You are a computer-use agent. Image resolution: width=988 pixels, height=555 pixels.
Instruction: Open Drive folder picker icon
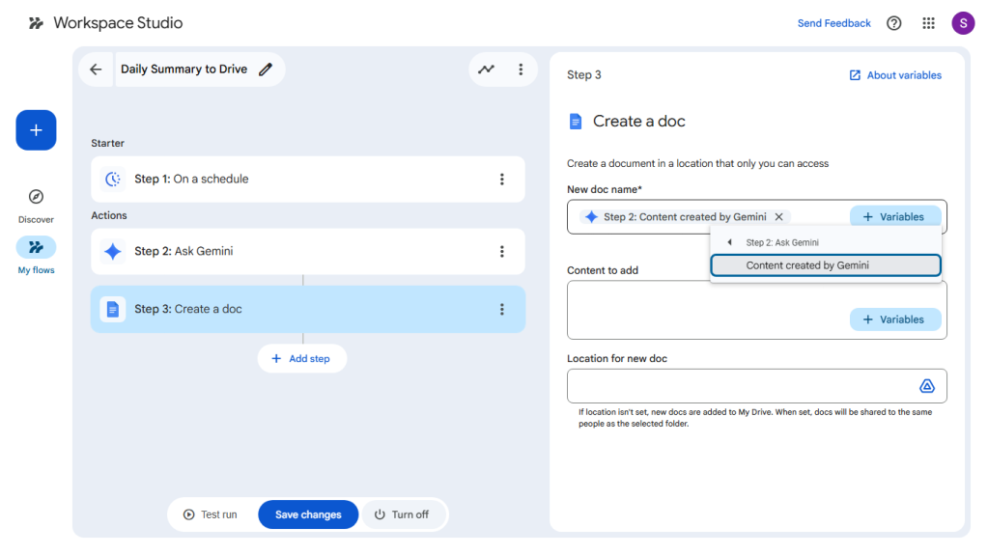coord(926,386)
